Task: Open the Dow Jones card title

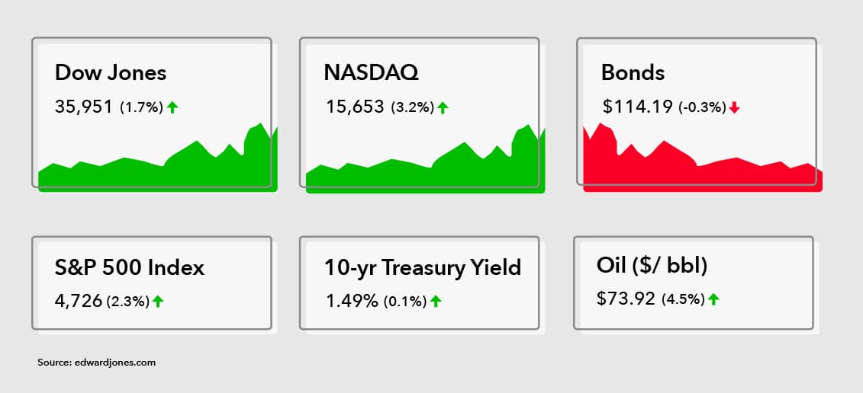Action: click(111, 72)
